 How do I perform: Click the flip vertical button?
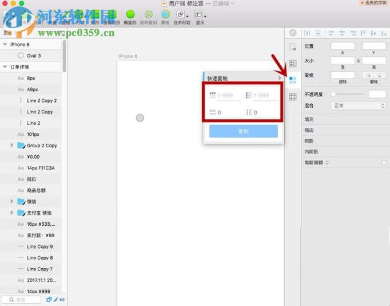(x=380, y=75)
